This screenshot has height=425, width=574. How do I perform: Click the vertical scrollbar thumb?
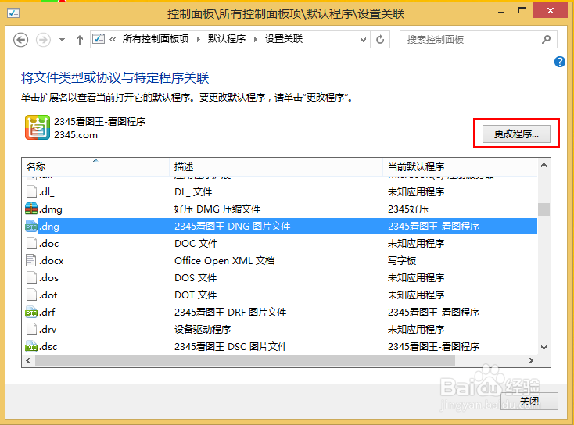(x=544, y=209)
